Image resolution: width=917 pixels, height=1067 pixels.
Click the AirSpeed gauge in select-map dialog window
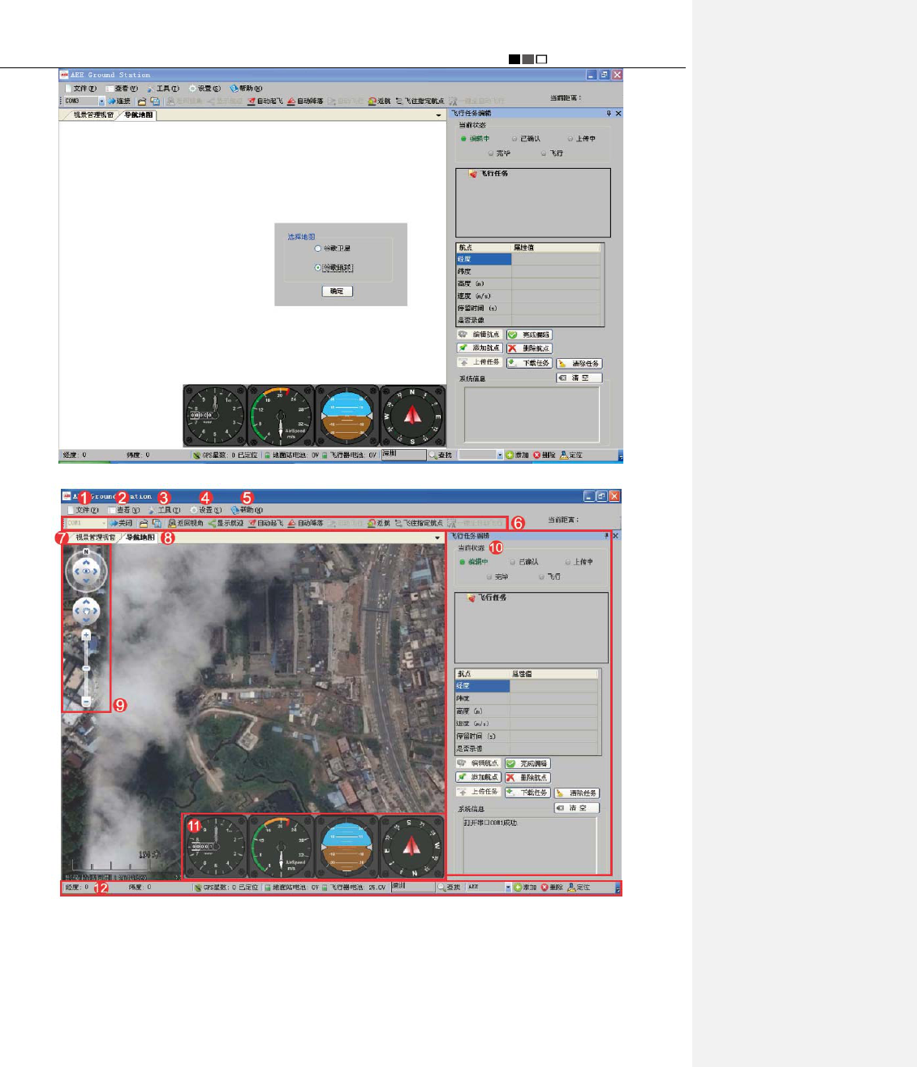coord(281,416)
